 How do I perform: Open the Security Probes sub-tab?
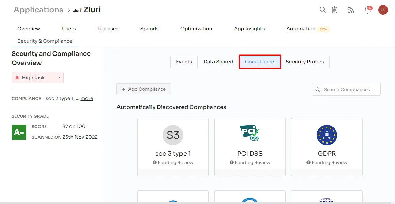point(305,62)
